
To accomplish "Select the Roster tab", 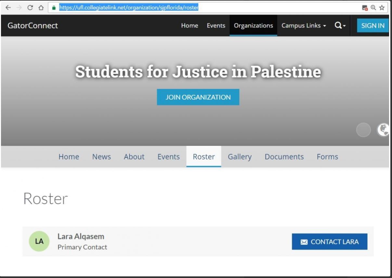I will click(204, 157).
